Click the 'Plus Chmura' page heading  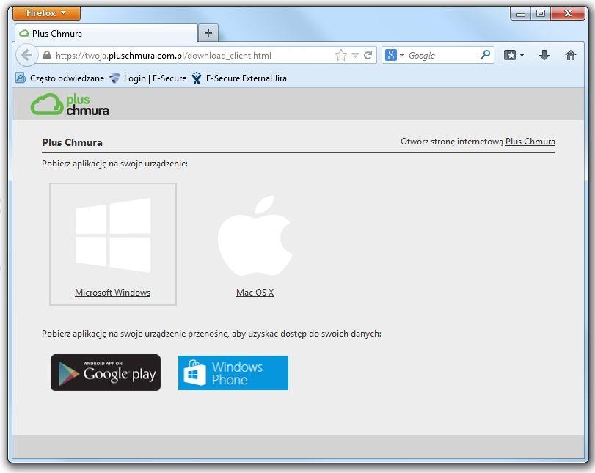[x=72, y=142]
